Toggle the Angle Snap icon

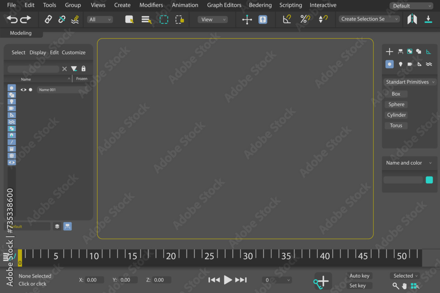[287, 19]
